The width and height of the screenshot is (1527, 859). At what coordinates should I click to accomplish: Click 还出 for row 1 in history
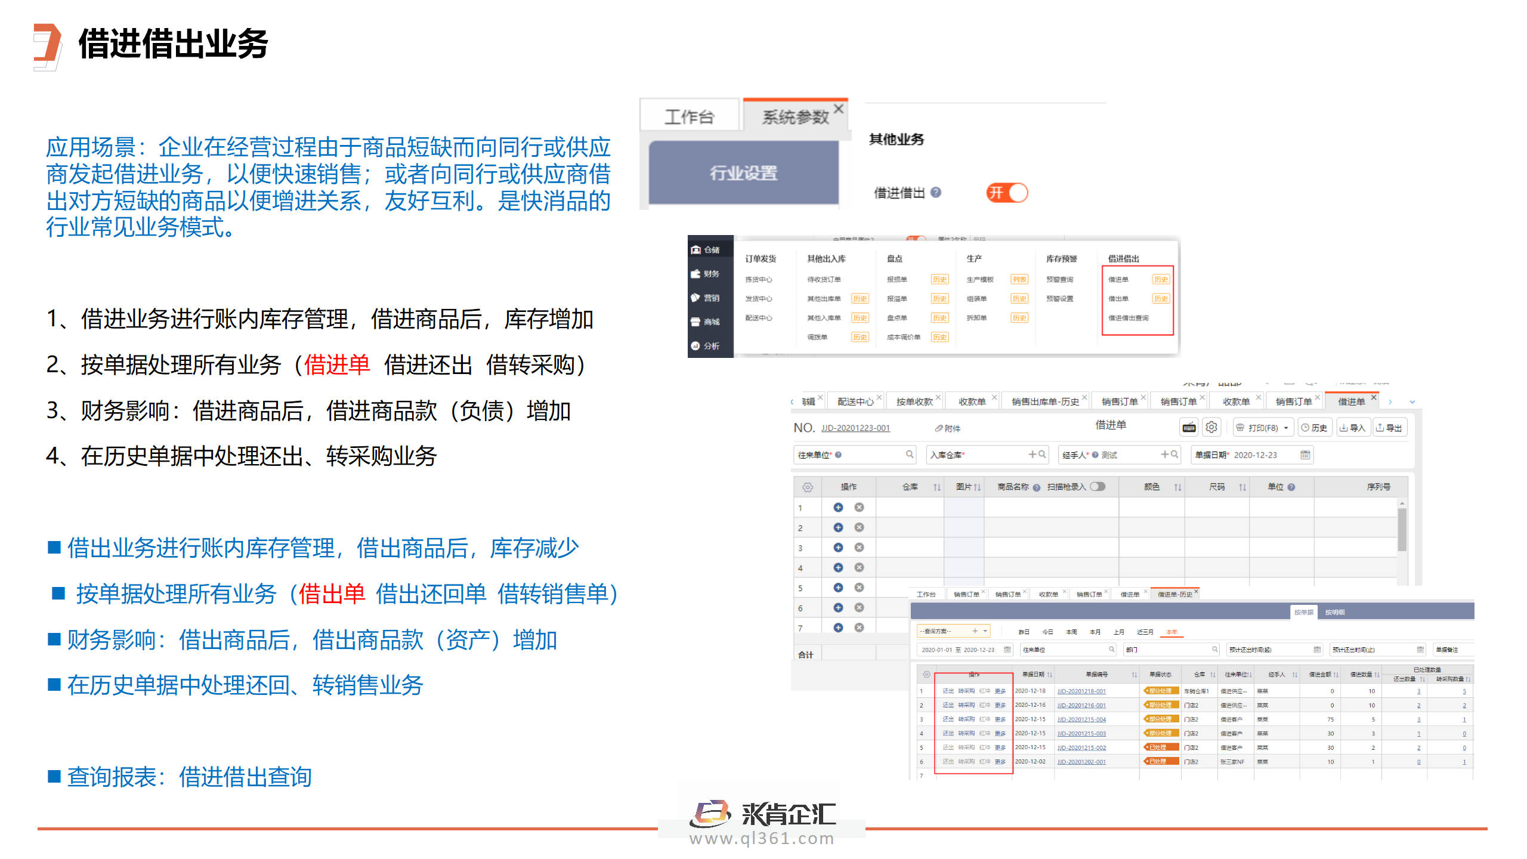pos(948,691)
